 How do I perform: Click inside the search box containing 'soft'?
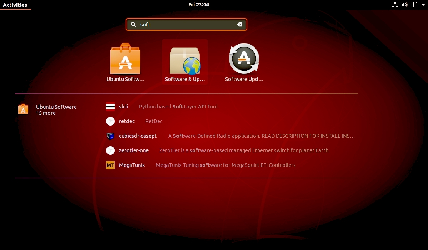click(186, 25)
